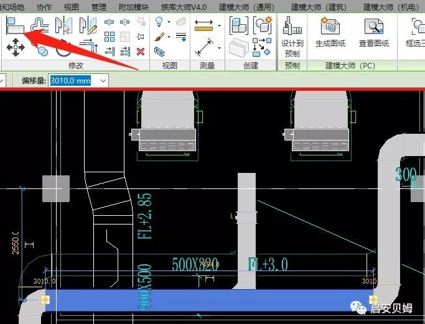Click the right drag handle of blue duct
Viewport: 425px width, 324px height.
coord(373,300)
